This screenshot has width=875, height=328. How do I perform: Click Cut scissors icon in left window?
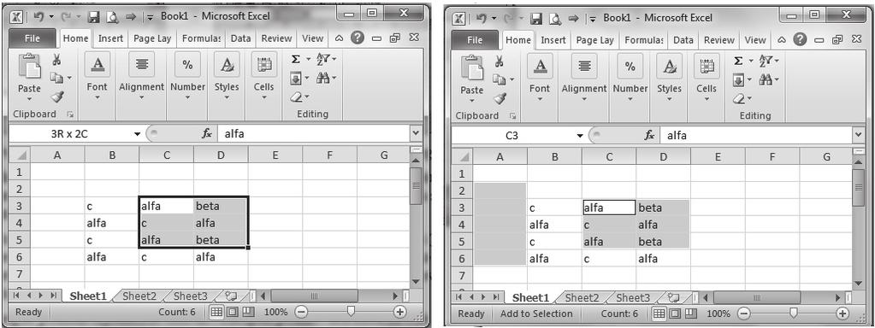(x=57, y=60)
